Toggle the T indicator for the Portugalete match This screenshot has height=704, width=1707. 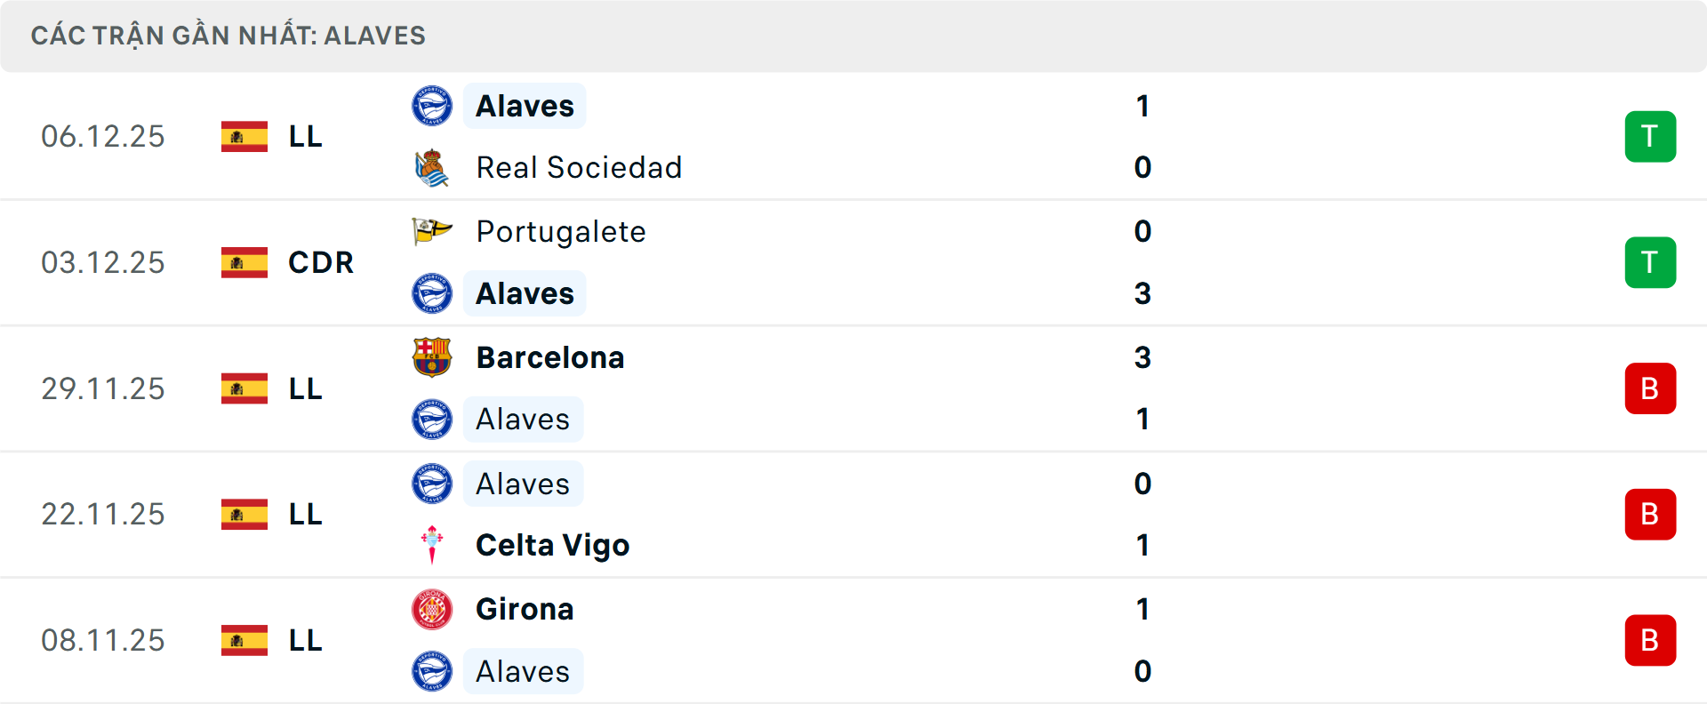pos(1650,262)
